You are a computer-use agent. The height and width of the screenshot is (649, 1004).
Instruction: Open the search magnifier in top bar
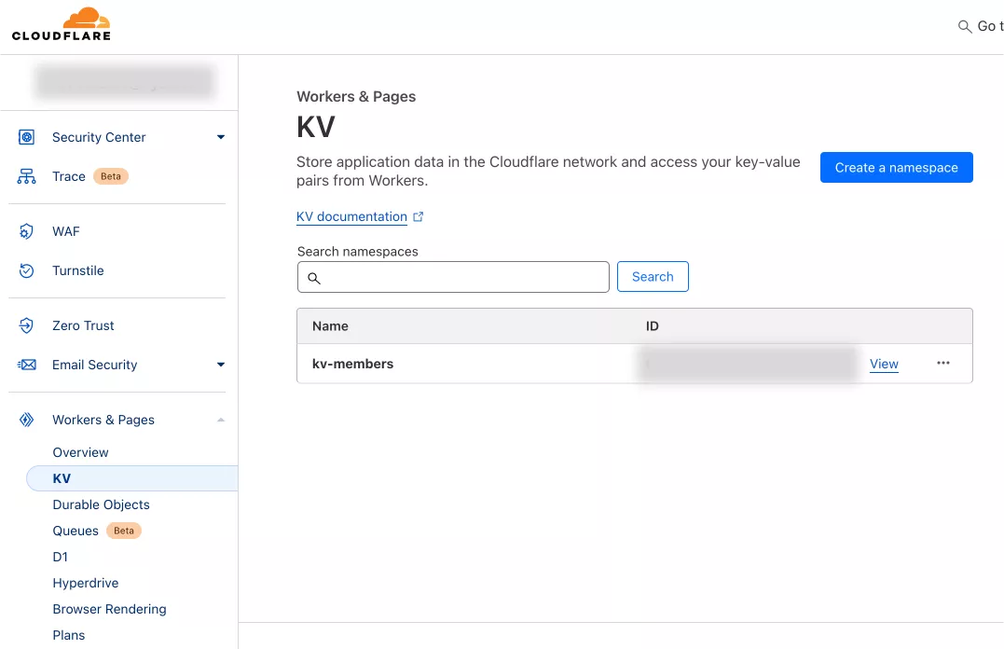tap(965, 26)
